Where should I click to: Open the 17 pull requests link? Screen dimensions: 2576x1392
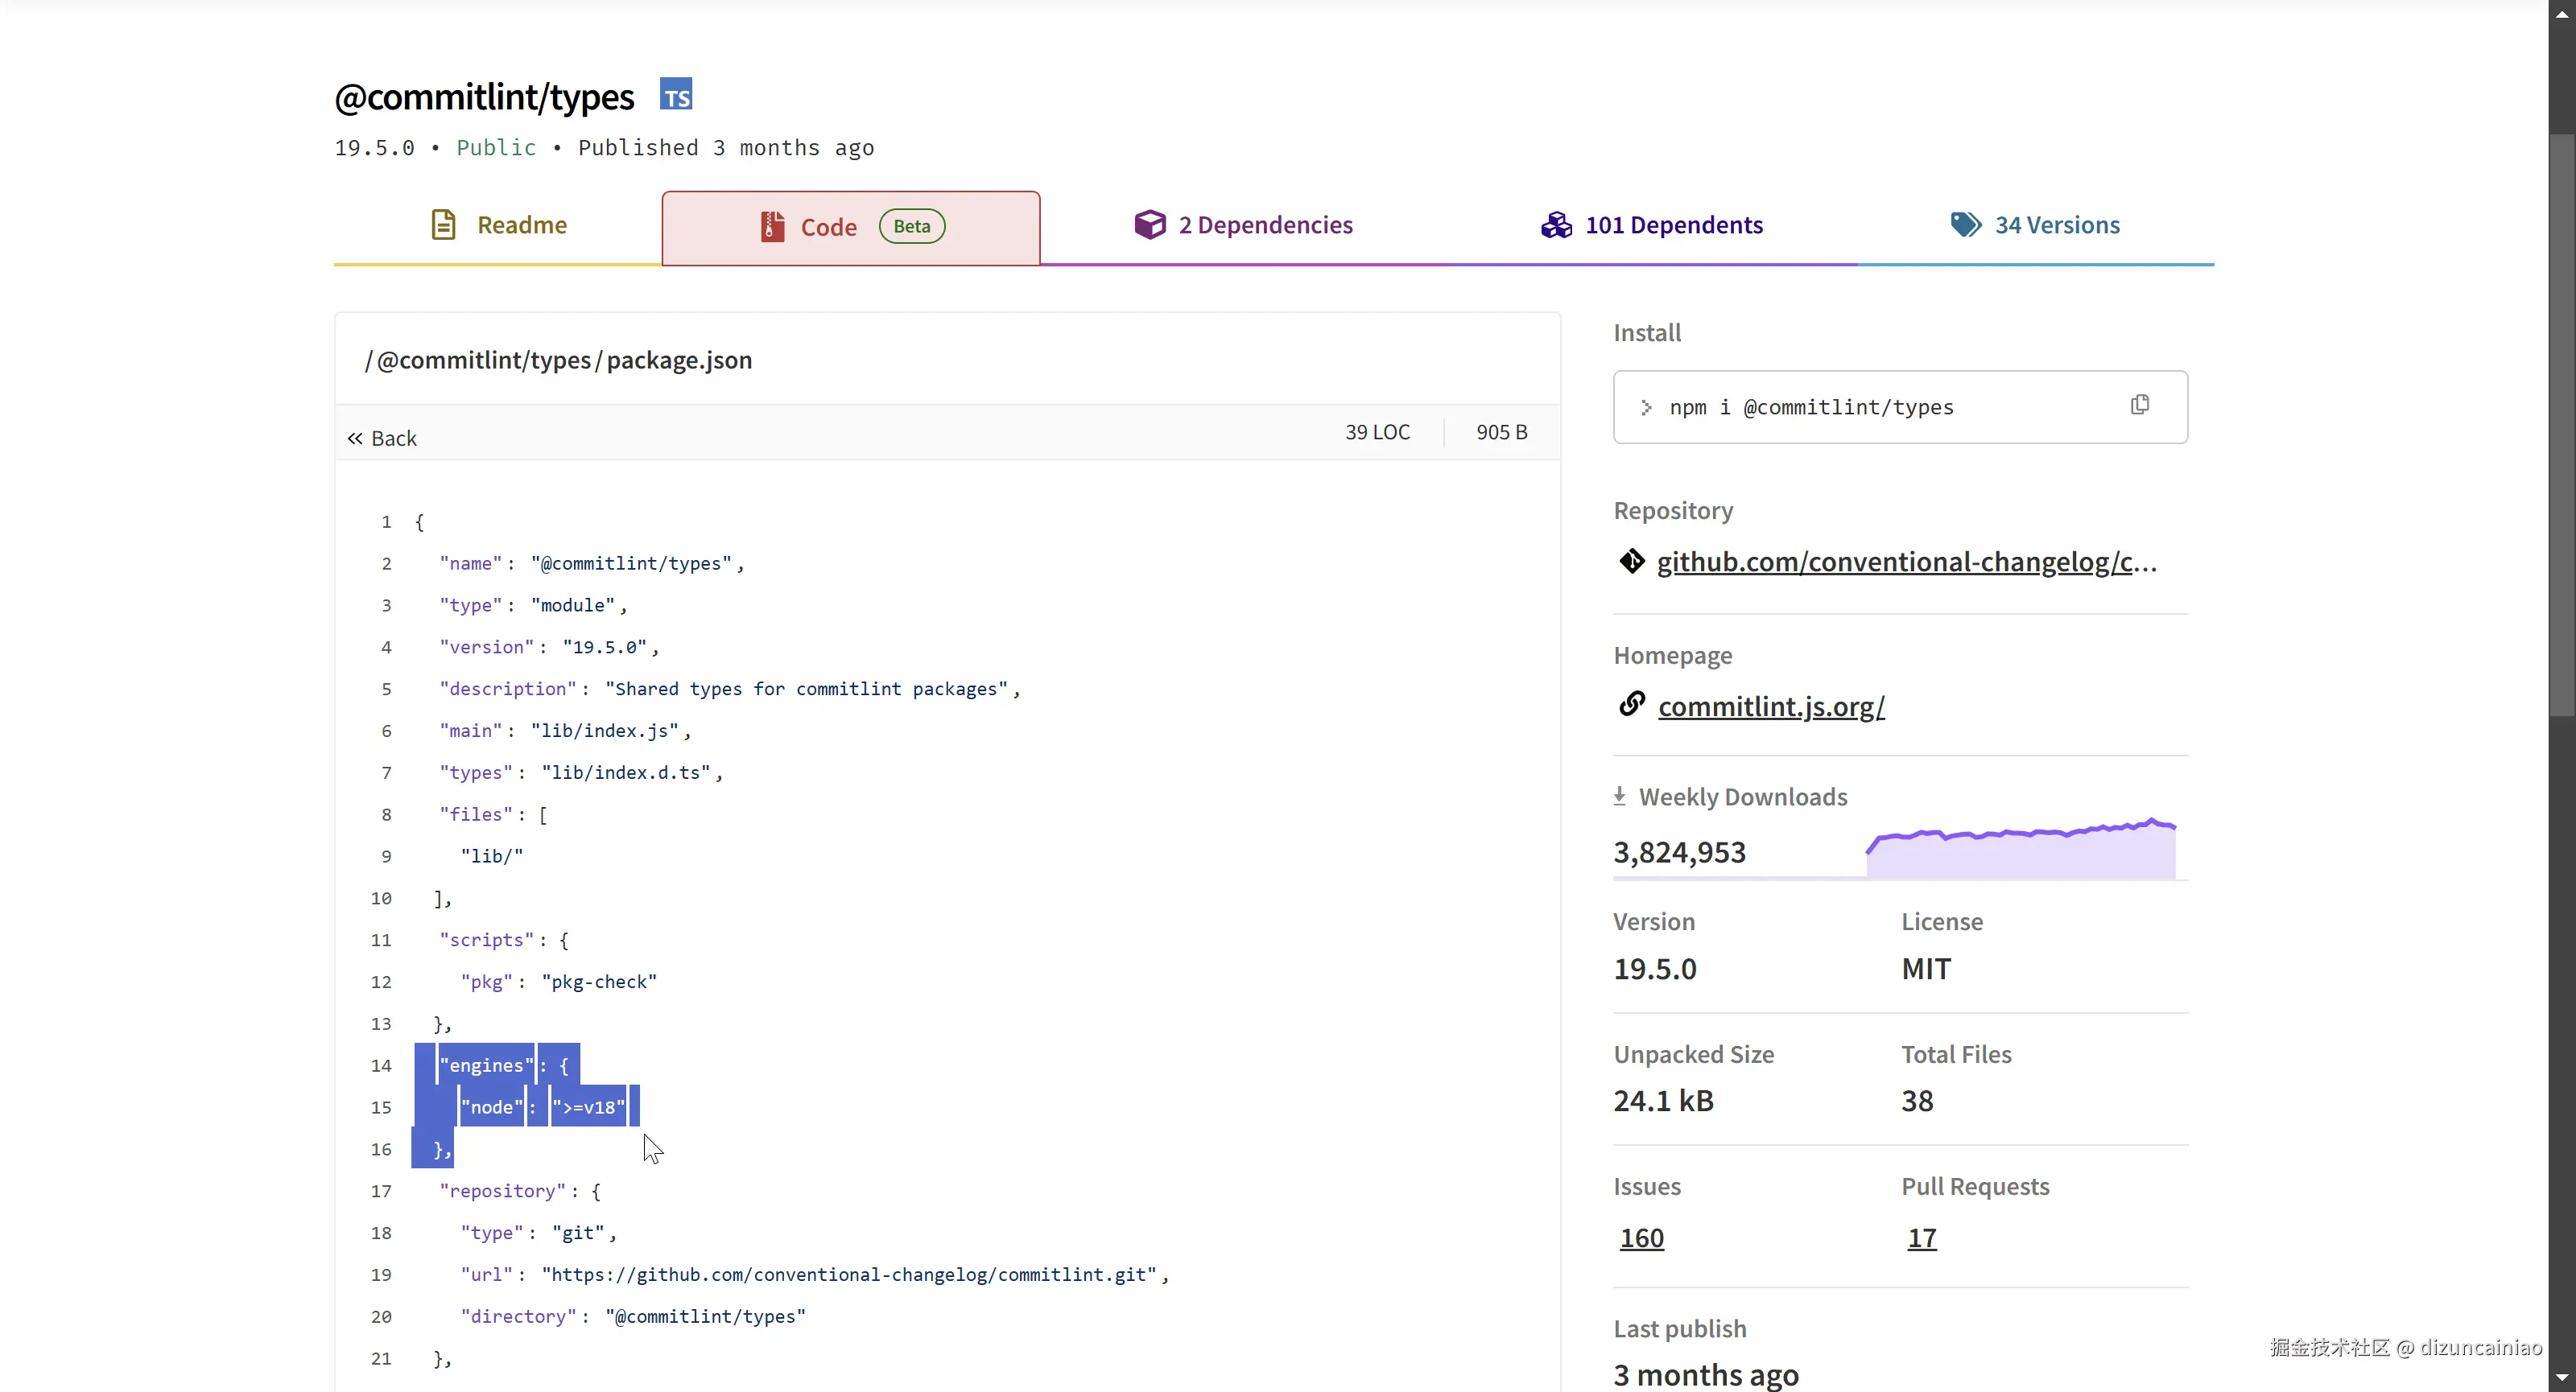point(1921,1238)
